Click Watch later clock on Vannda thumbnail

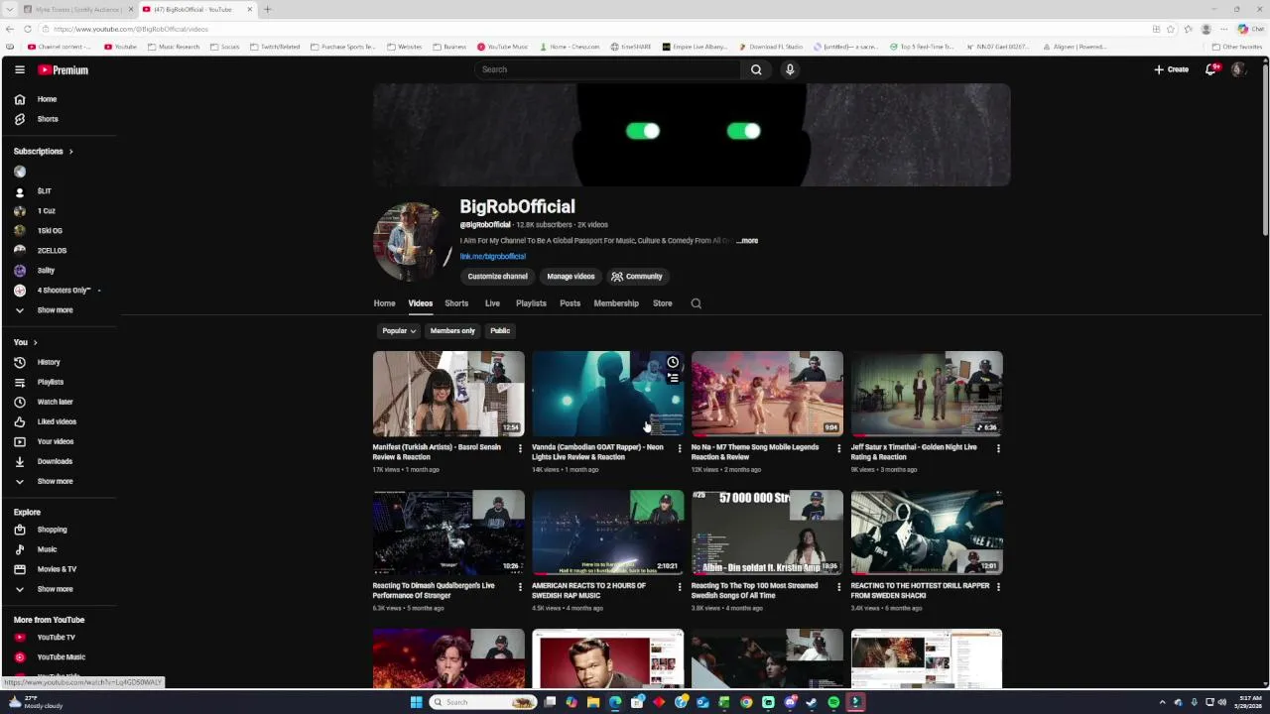tap(673, 362)
